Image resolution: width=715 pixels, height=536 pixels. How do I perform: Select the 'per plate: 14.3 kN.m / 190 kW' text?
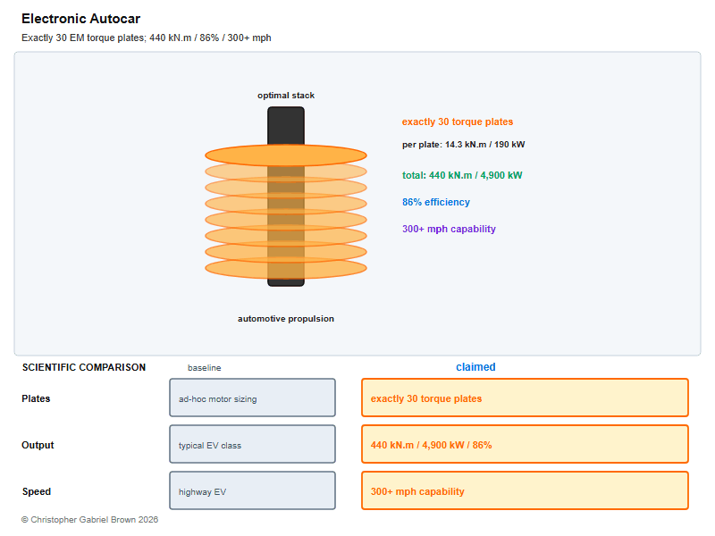pos(463,145)
